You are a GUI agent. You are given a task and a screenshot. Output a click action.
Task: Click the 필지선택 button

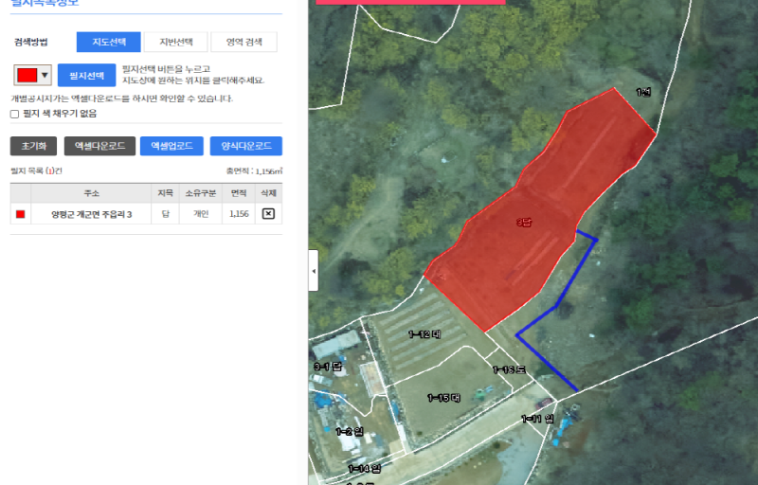86,76
